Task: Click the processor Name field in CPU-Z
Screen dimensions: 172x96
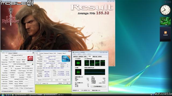Action: point(52,56)
